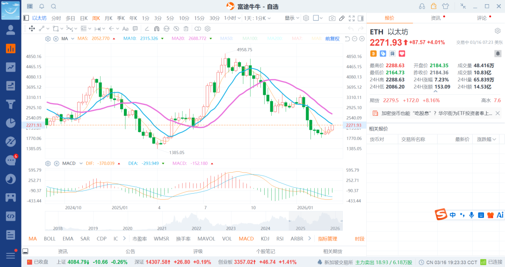Image resolution: width=505 pixels, height=267 pixels.
Task: Open the orange wallet icon in title bar
Action: coord(434,6)
